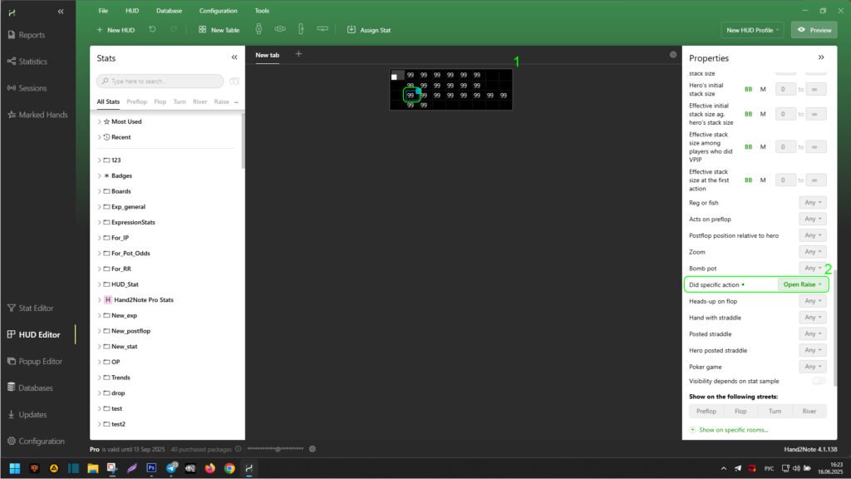
Task: Click the stats search input field
Action: (x=162, y=81)
